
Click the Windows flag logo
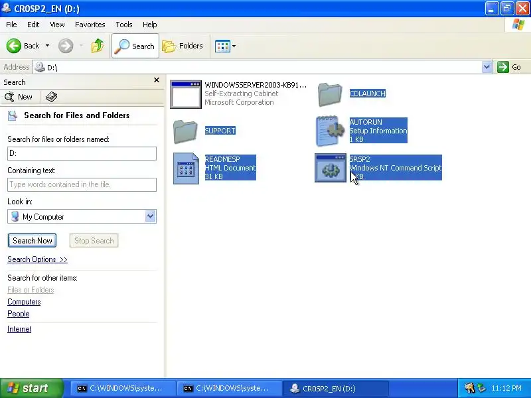[518, 25]
